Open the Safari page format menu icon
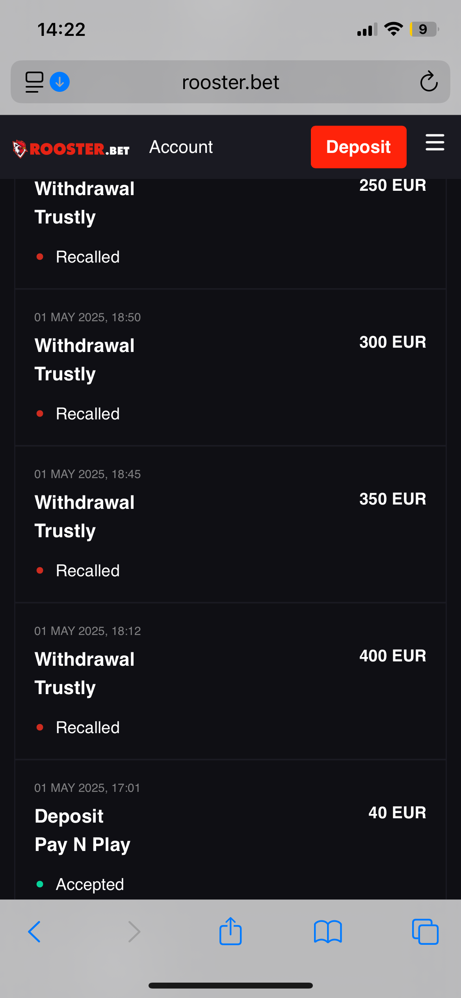 34,82
